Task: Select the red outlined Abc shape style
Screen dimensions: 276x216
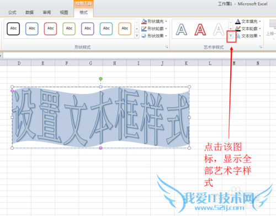Action: [x=50, y=29]
